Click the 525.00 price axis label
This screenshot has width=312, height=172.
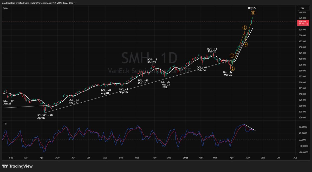[302, 29]
